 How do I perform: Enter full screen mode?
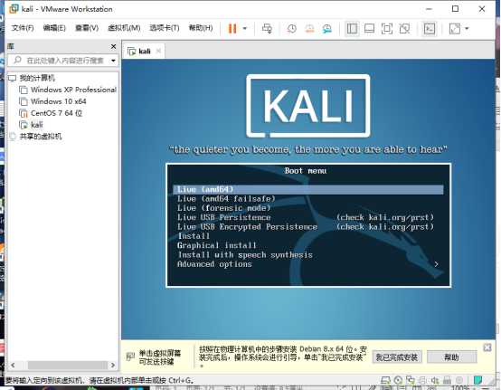pyautogui.click(x=387, y=28)
